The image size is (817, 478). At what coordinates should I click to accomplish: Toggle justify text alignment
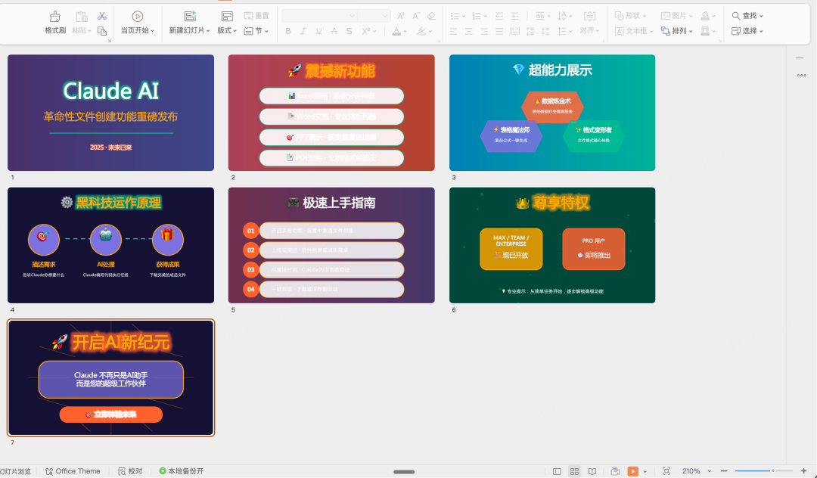click(499, 31)
